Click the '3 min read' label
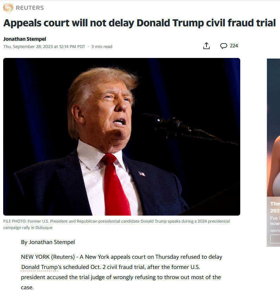The height and width of the screenshot is (296, 280). pyautogui.click(x=102, y=47)
